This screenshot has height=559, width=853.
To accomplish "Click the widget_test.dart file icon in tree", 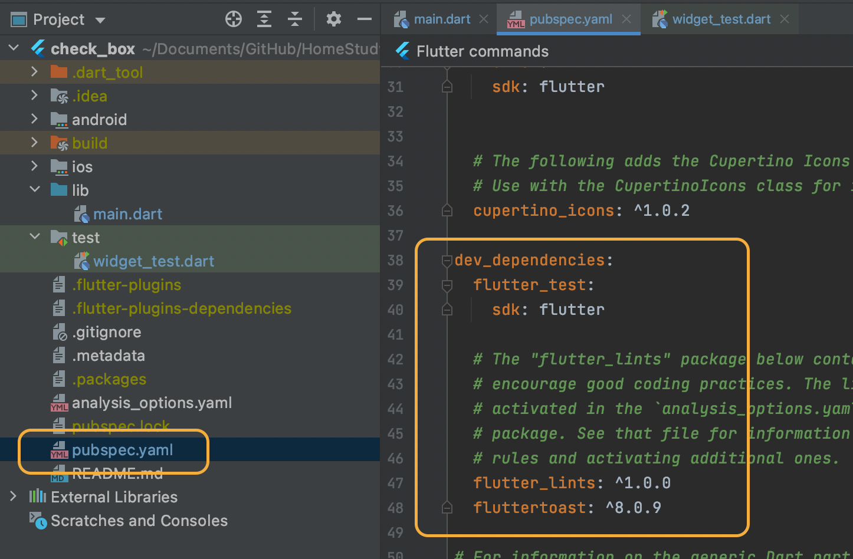I will coord(81,261).
